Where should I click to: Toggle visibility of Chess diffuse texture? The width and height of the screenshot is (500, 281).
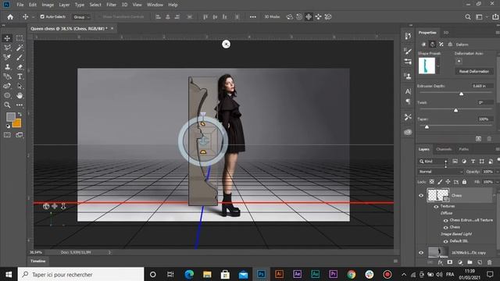[446, 227]
